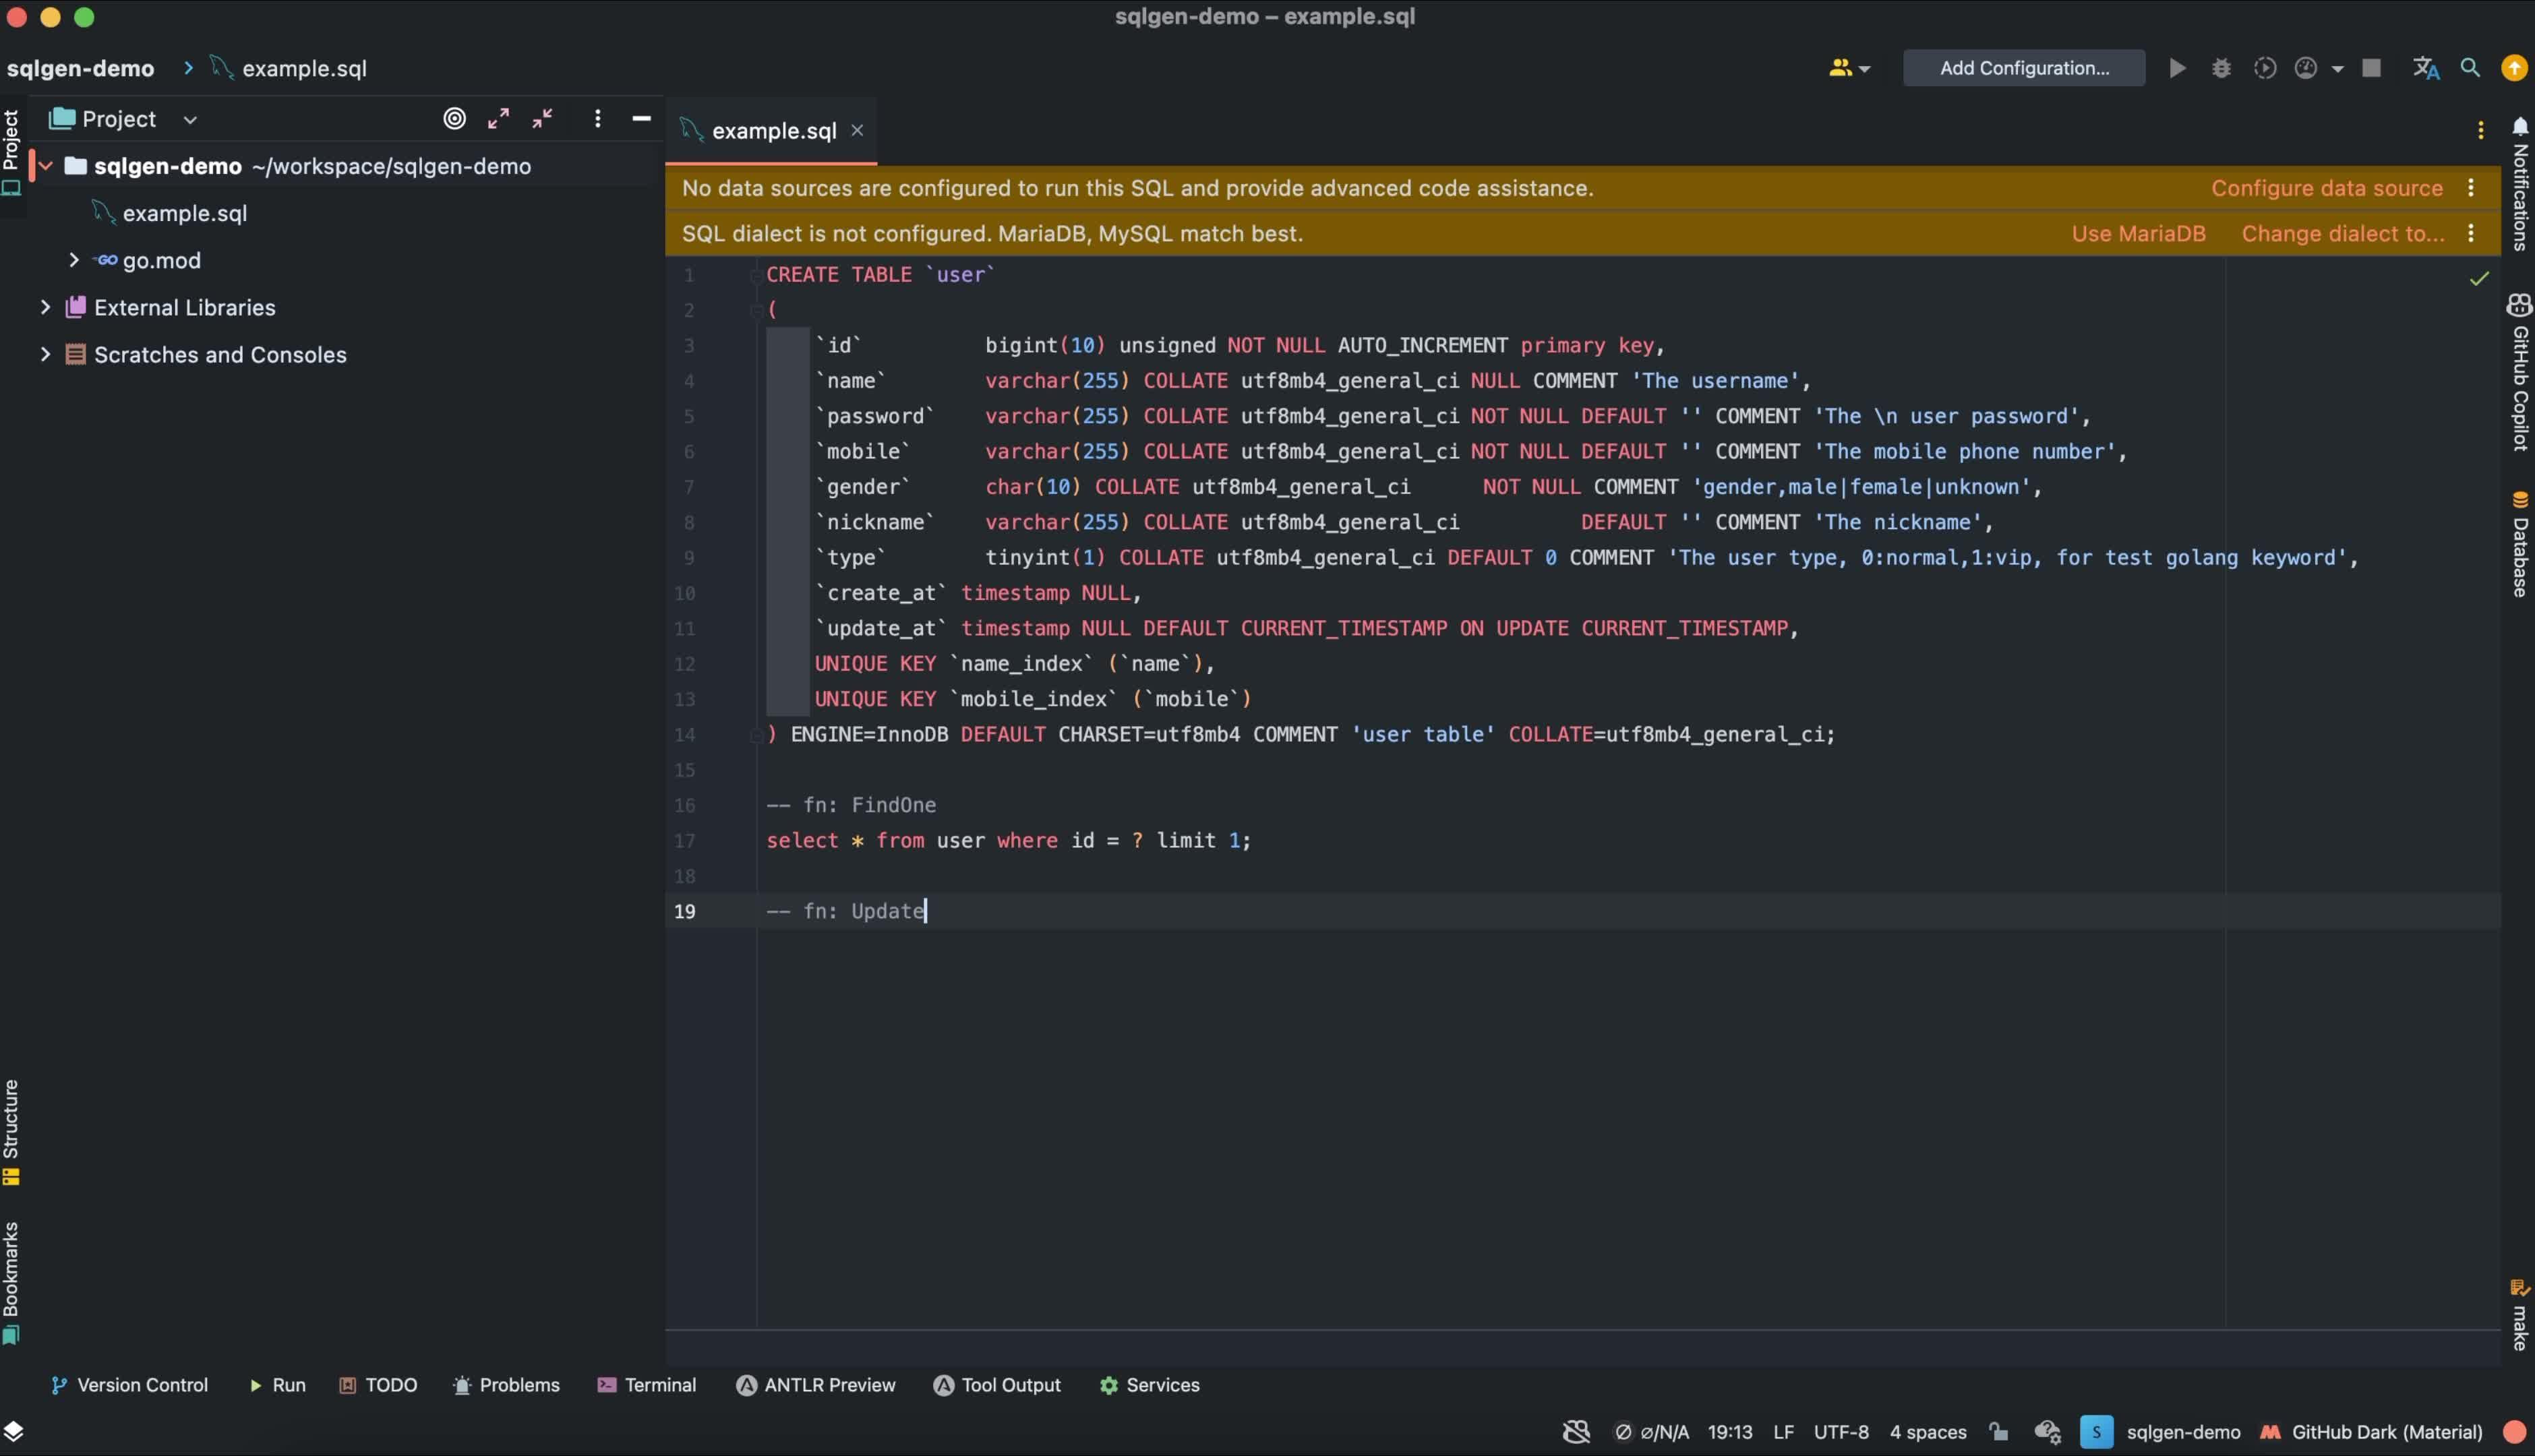Screen dimensions: 2535x1456
Task: Click the Expand All icon in Project panel
Action: click(498, 119)
